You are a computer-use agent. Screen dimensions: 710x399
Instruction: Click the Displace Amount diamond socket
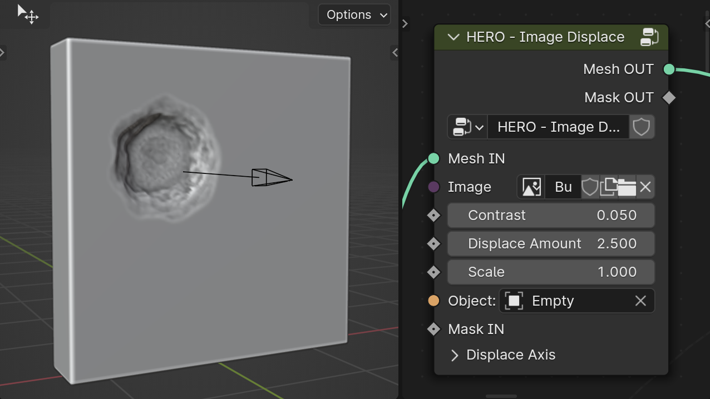click(434, 244)
